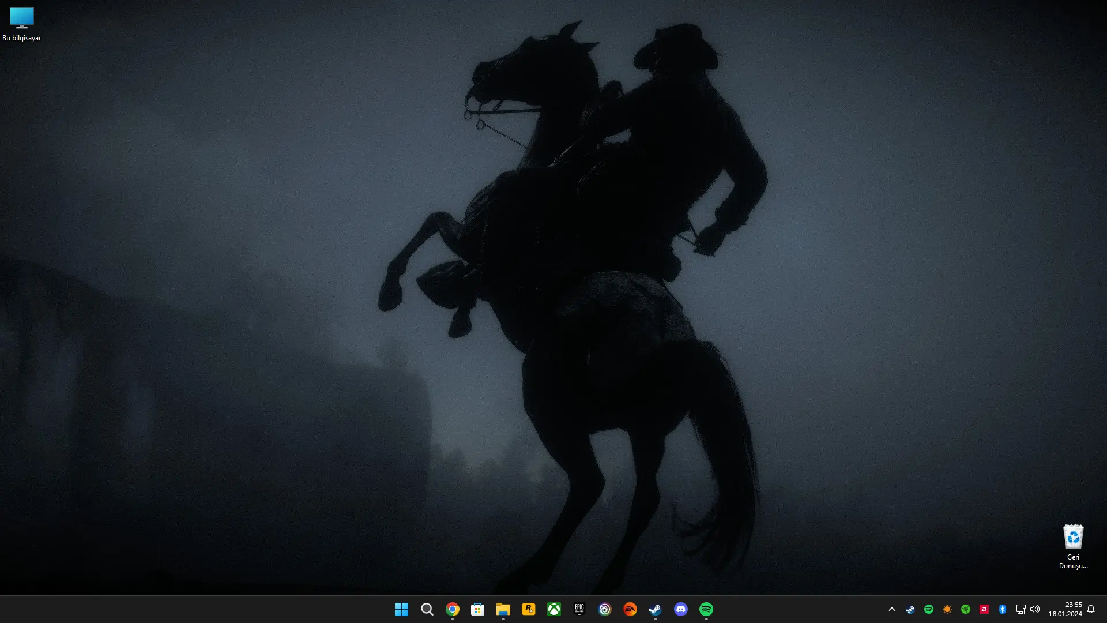Show hidden system tray icons
Viewport: 1107px width, 623px height.
(x=892, y=609)
